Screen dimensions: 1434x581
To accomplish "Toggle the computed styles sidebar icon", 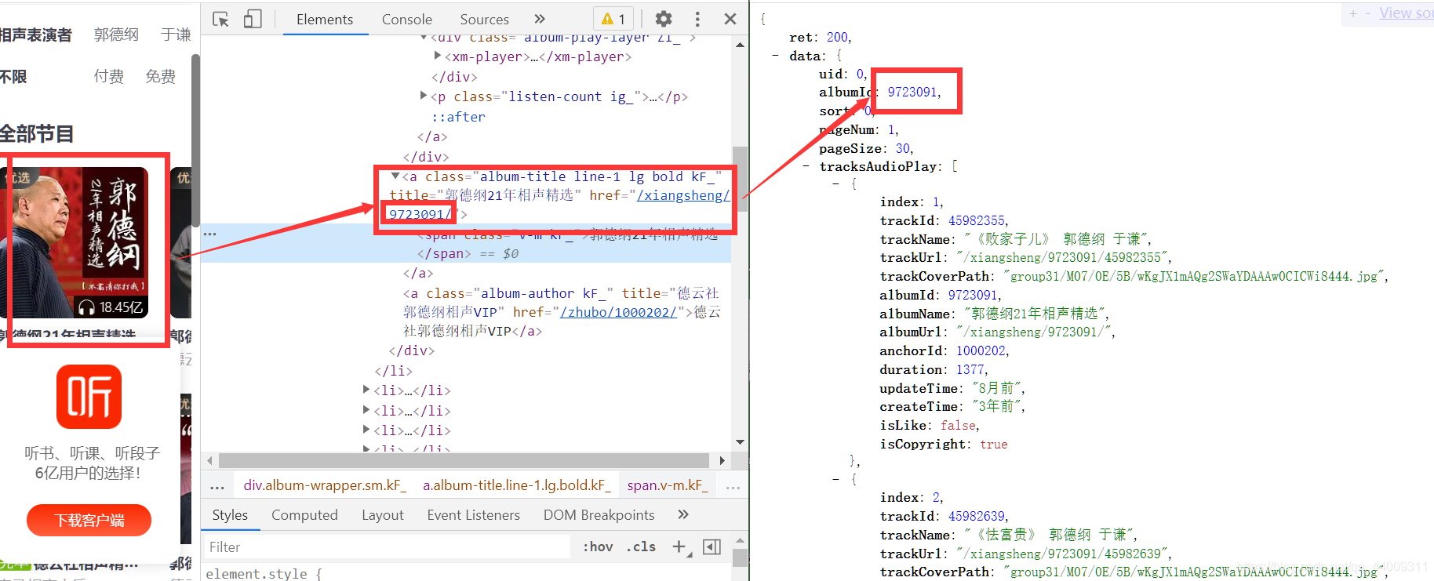I will coord(712,547).
